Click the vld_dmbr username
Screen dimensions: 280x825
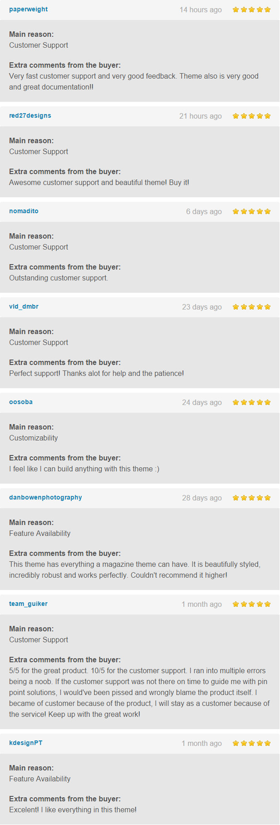pos(24,306)
